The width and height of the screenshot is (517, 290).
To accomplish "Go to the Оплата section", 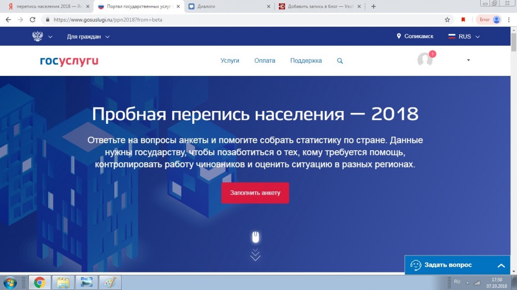I will pyautogui.click(x=265, y=61).
